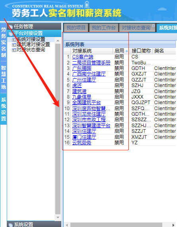
Task: Click the icon beside 对接状态查询 tree item
Action: coord(14,50)
